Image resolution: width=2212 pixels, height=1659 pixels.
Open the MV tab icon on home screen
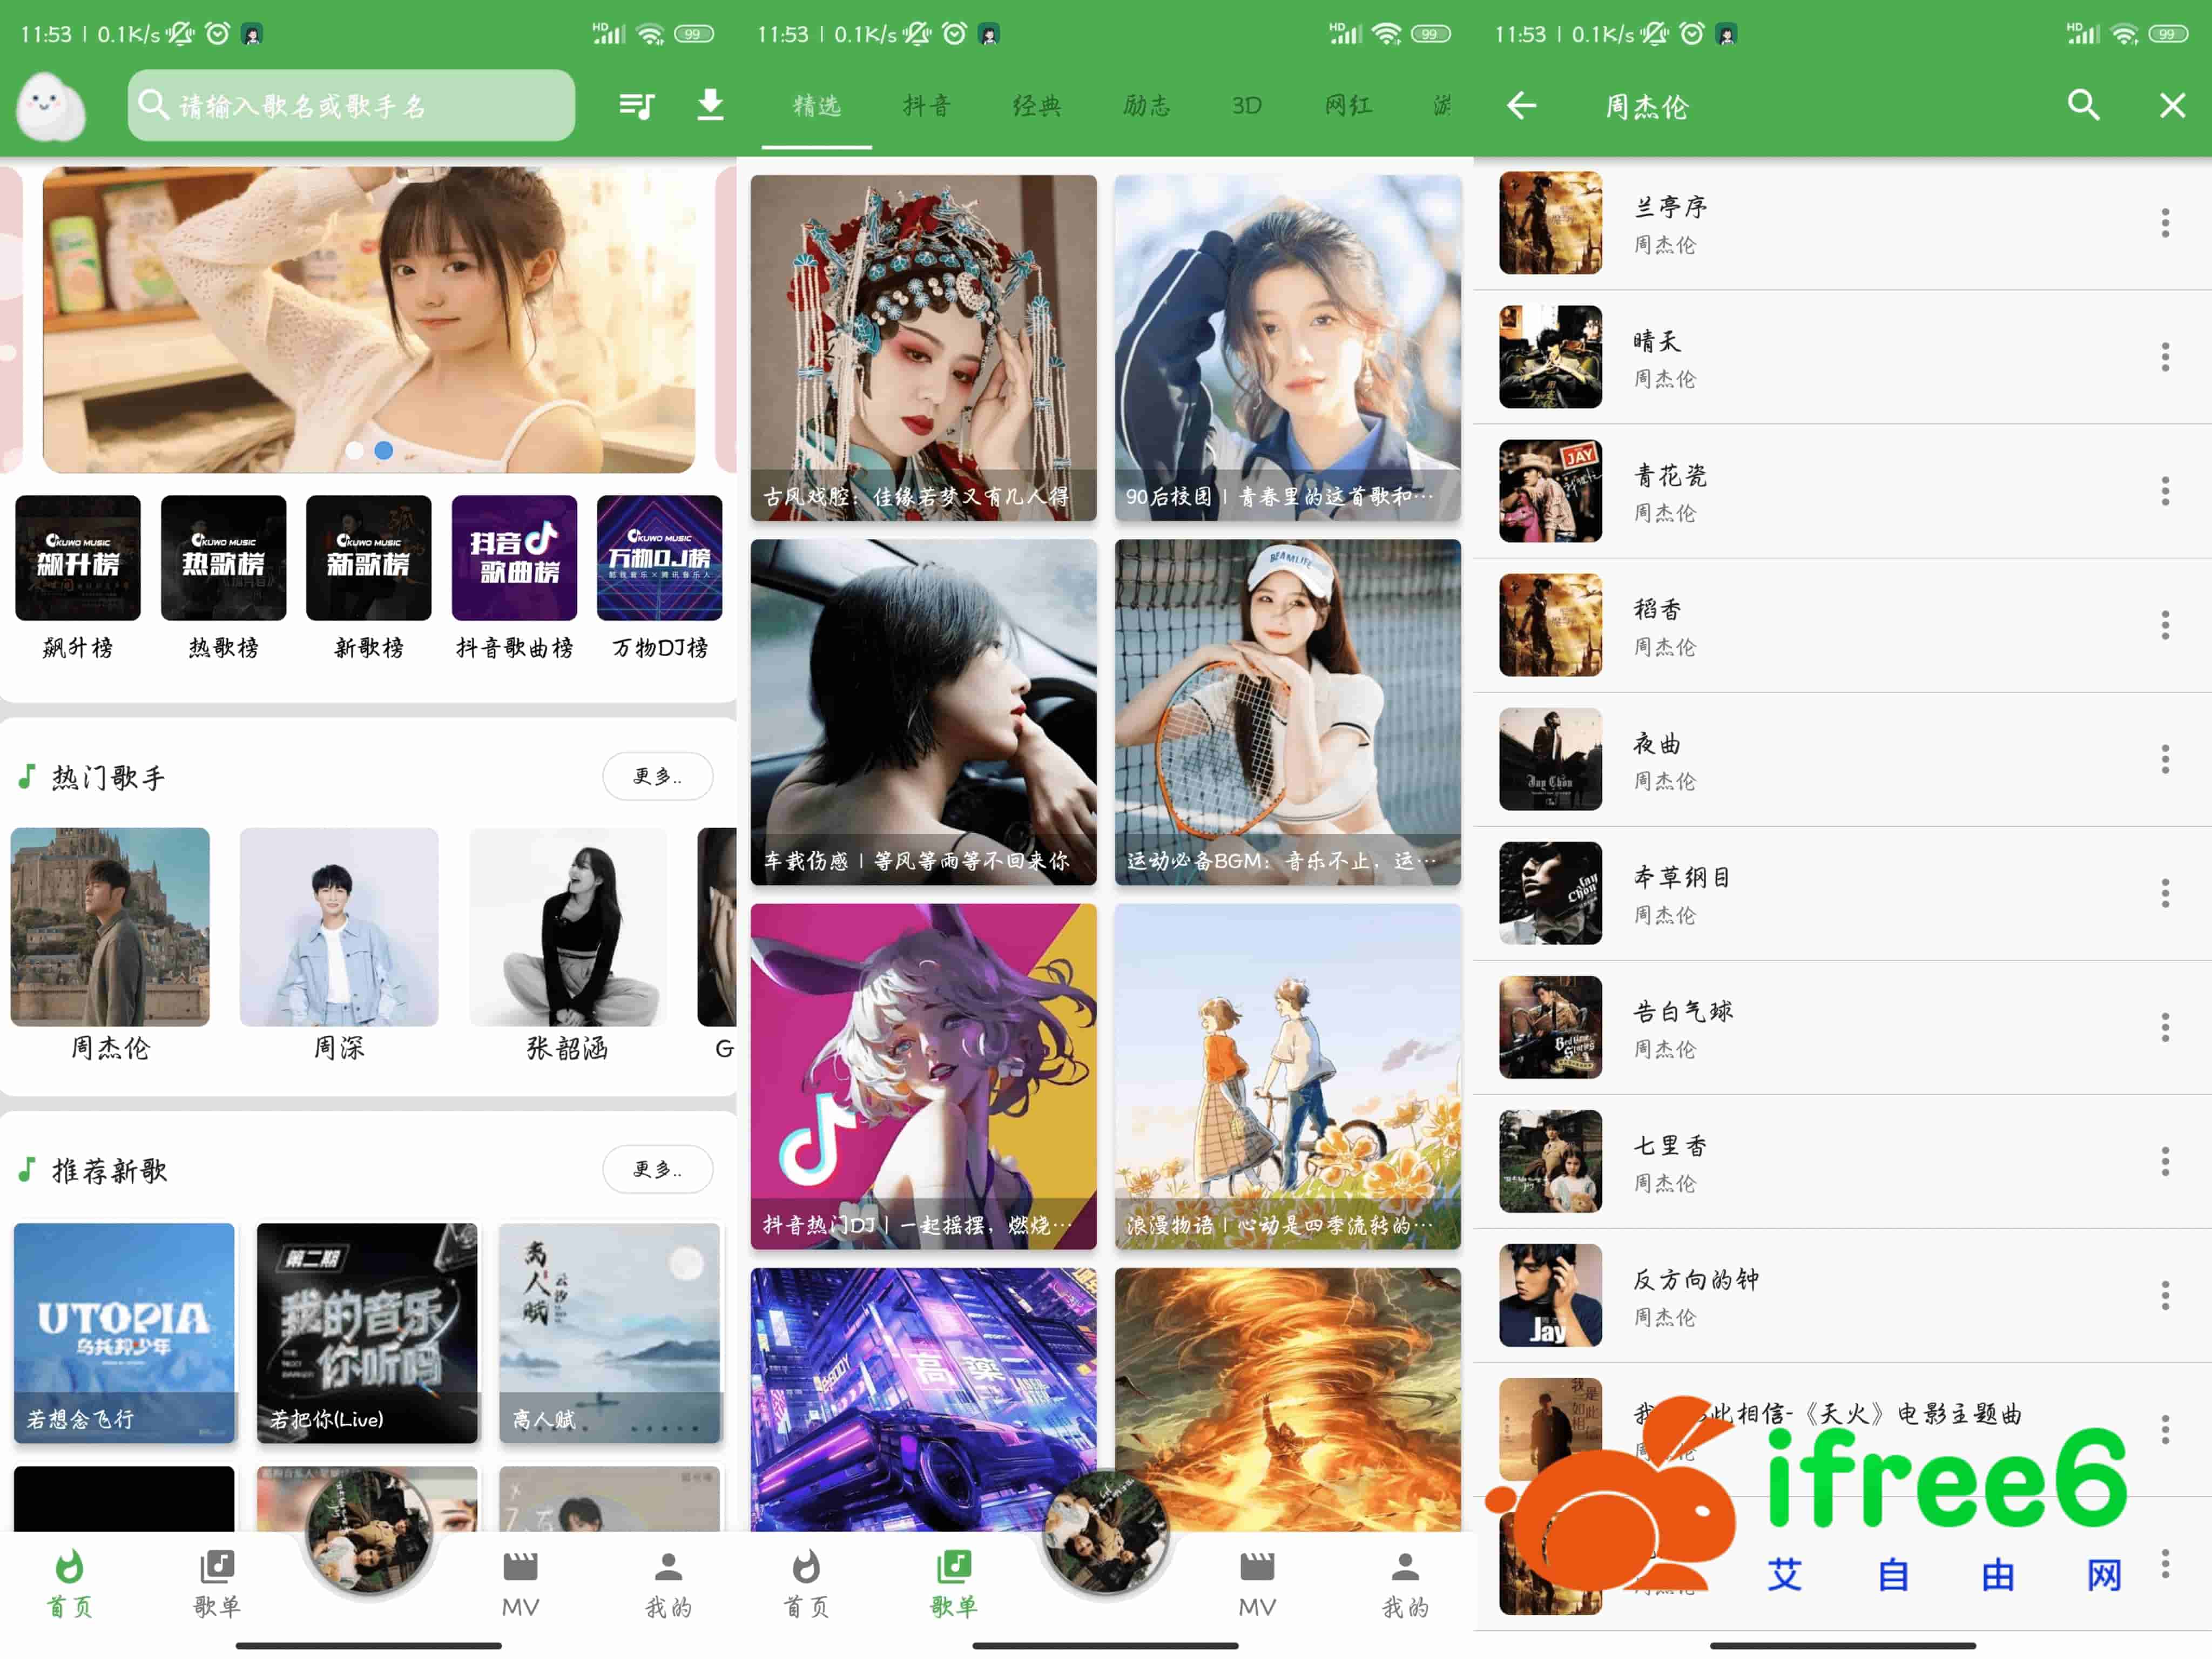point(520,1567)
